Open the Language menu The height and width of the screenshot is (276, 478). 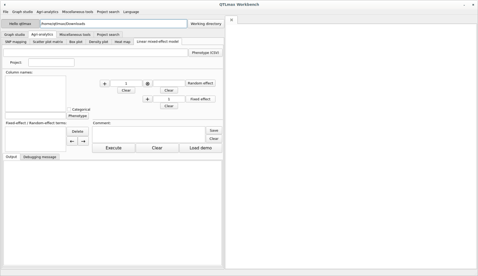tap(131, 12)
